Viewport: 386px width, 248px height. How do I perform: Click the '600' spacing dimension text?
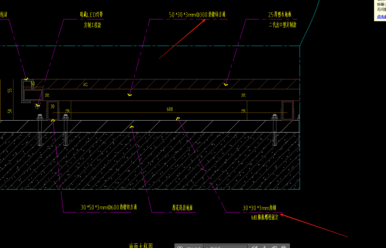pos(170,109)
